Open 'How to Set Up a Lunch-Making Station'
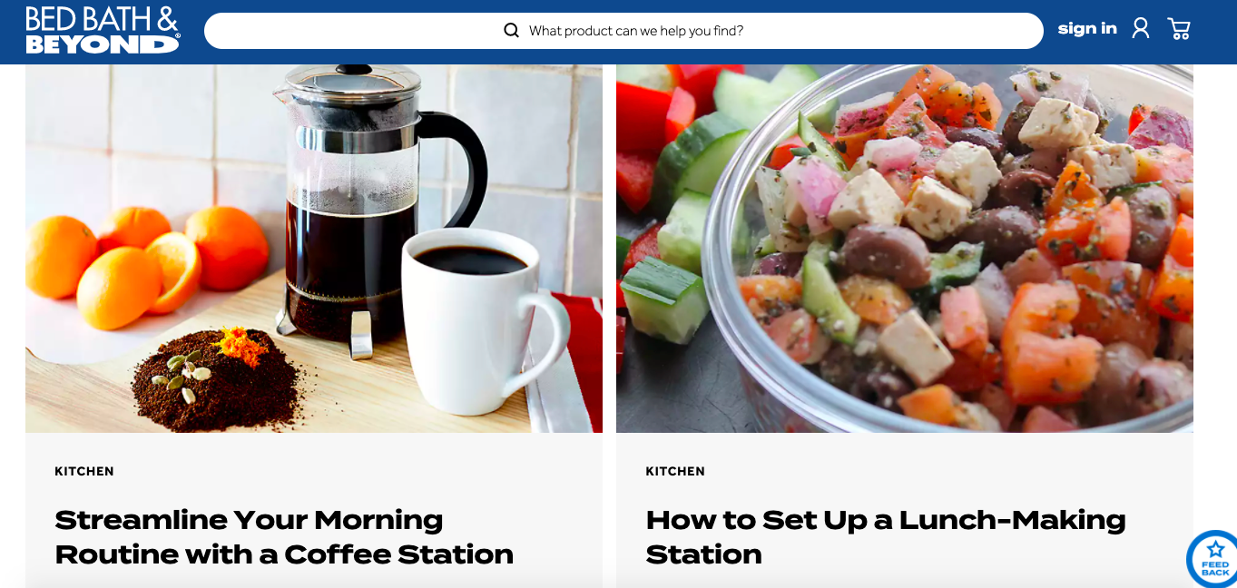 click(x=886, y=537)
